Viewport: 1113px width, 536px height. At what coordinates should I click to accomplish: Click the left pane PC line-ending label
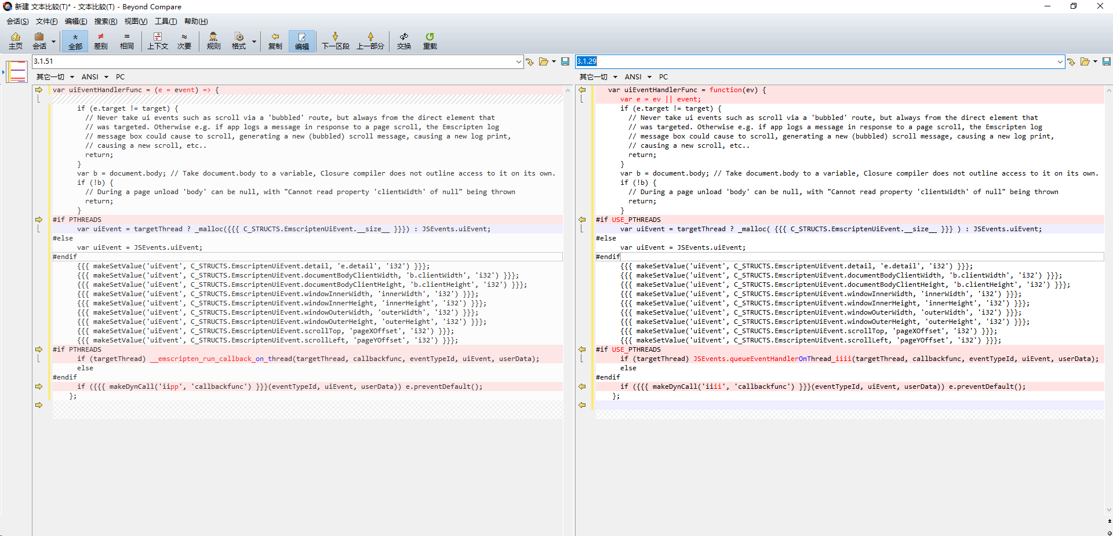click(x=120, y=77)
